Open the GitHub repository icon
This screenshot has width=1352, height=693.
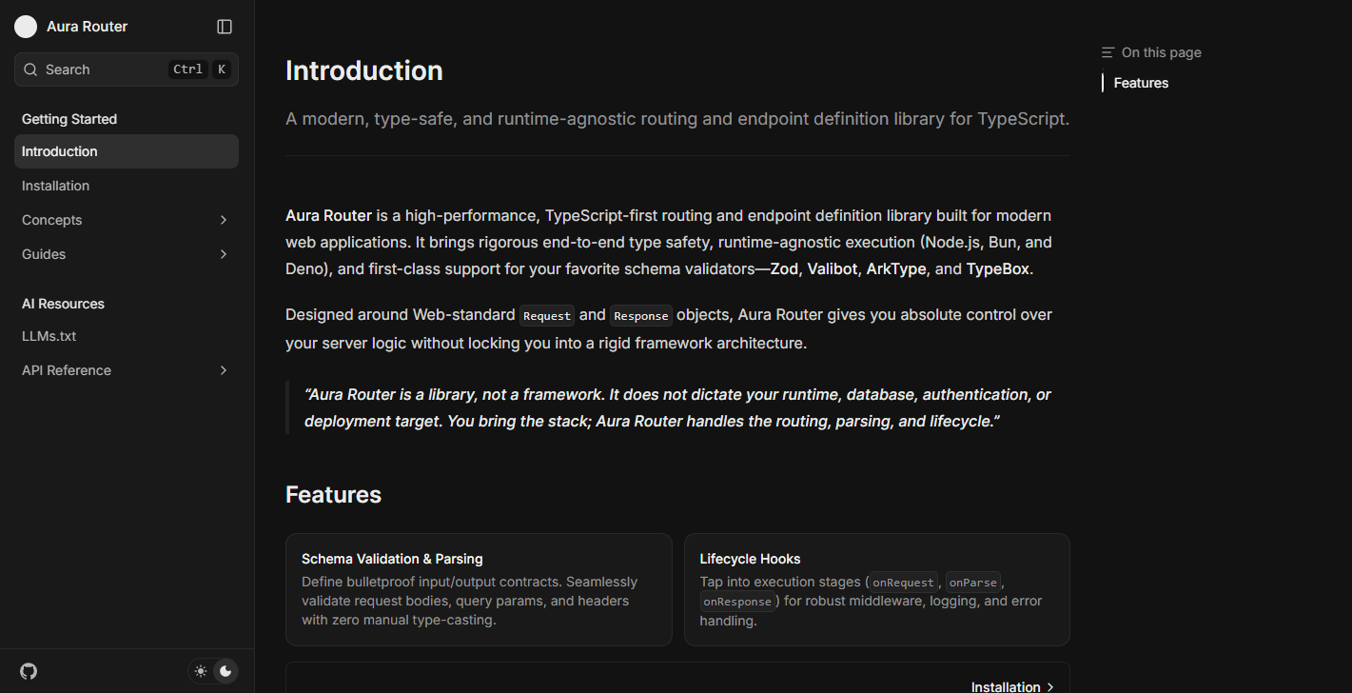[29, 671]
